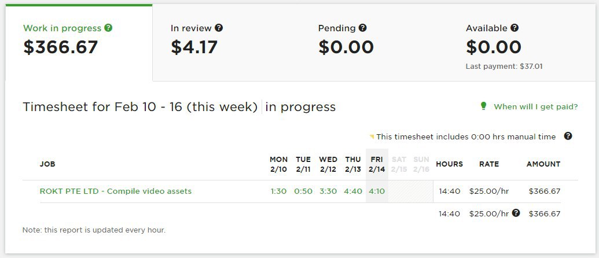This screenshot has height=258, width=599.
Task: Click help icon beside manual time note
Action: (x=568, y=137)
